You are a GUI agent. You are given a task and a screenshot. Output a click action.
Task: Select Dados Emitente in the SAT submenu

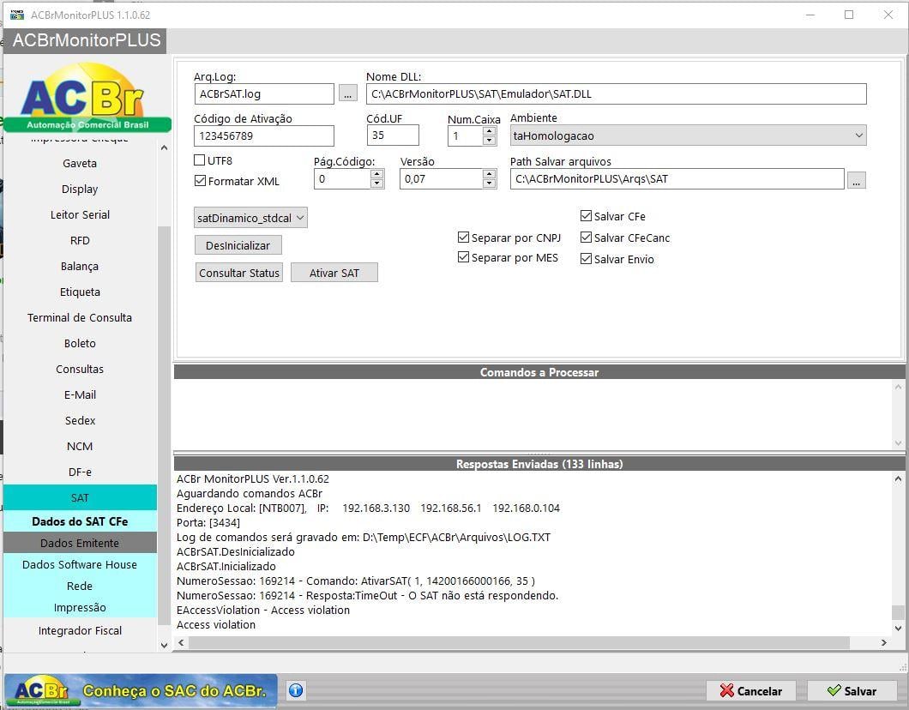point(80,543)
